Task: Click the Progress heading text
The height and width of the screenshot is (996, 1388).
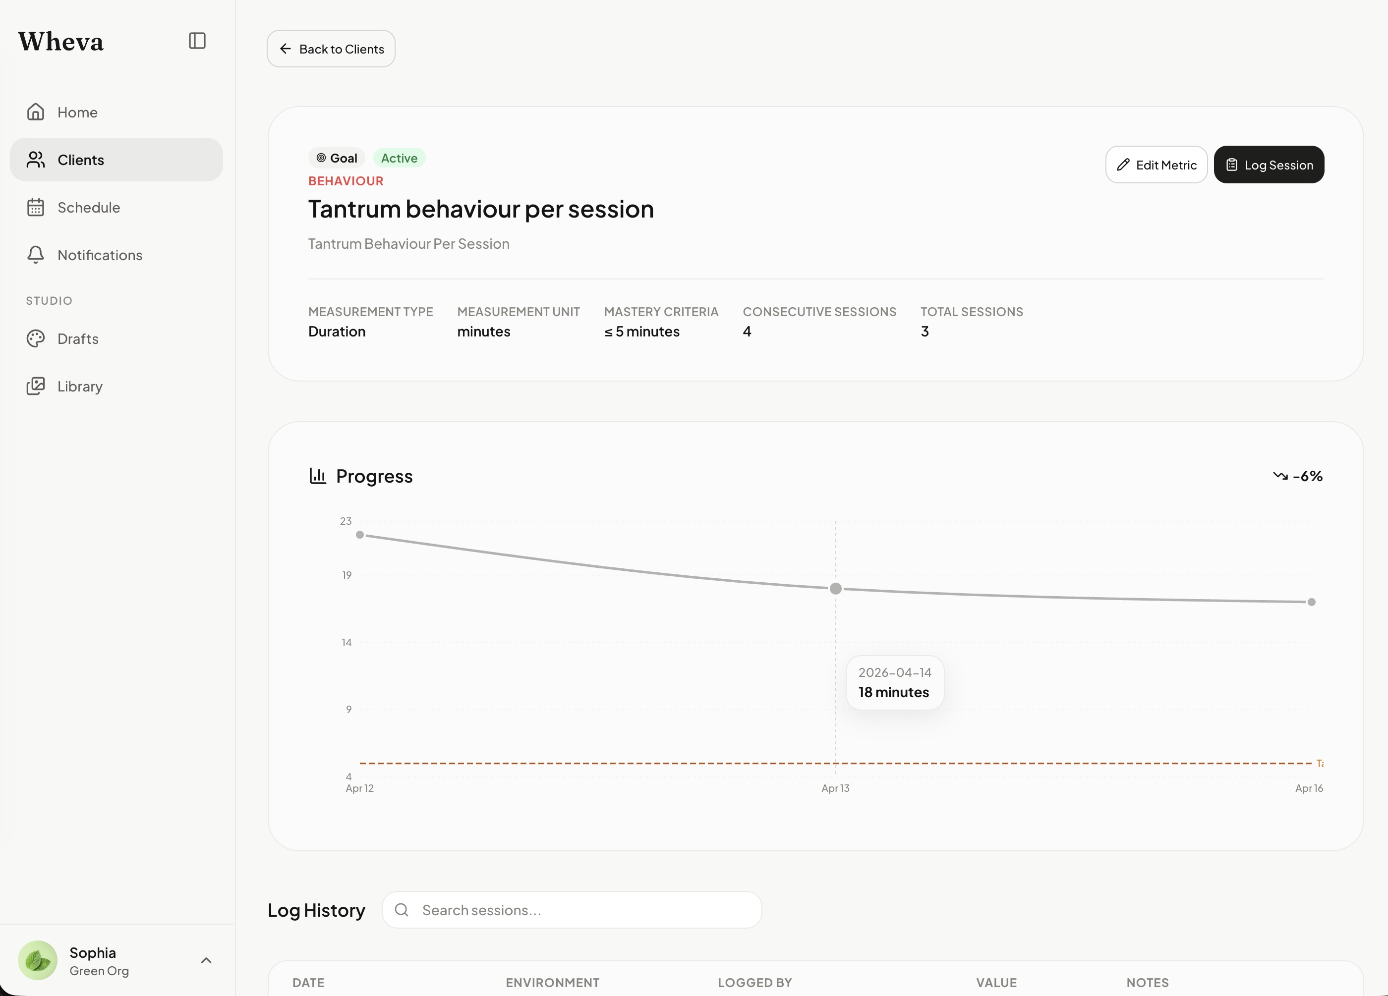Action: tap(375, 476)
